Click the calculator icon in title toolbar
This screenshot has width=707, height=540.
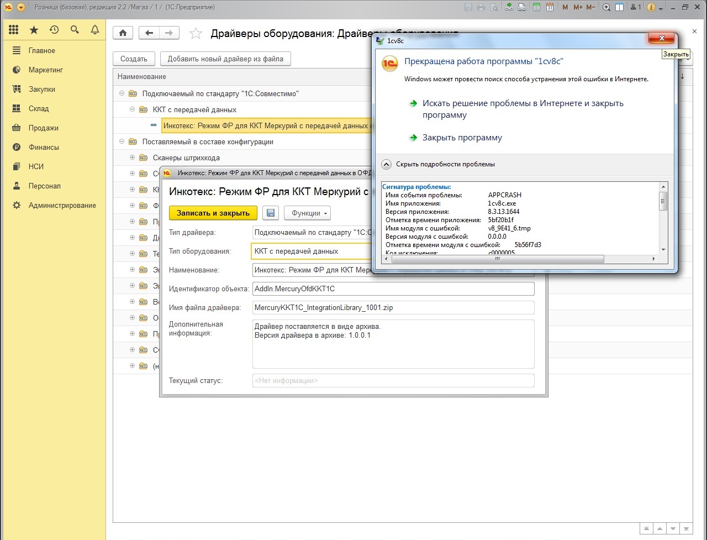[x=536, y=7]
